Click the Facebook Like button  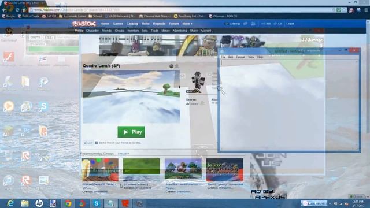(x=88, y=143)
